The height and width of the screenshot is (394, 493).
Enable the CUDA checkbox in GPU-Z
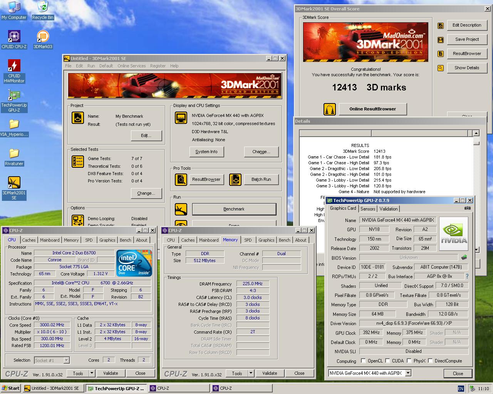point(387,361)
